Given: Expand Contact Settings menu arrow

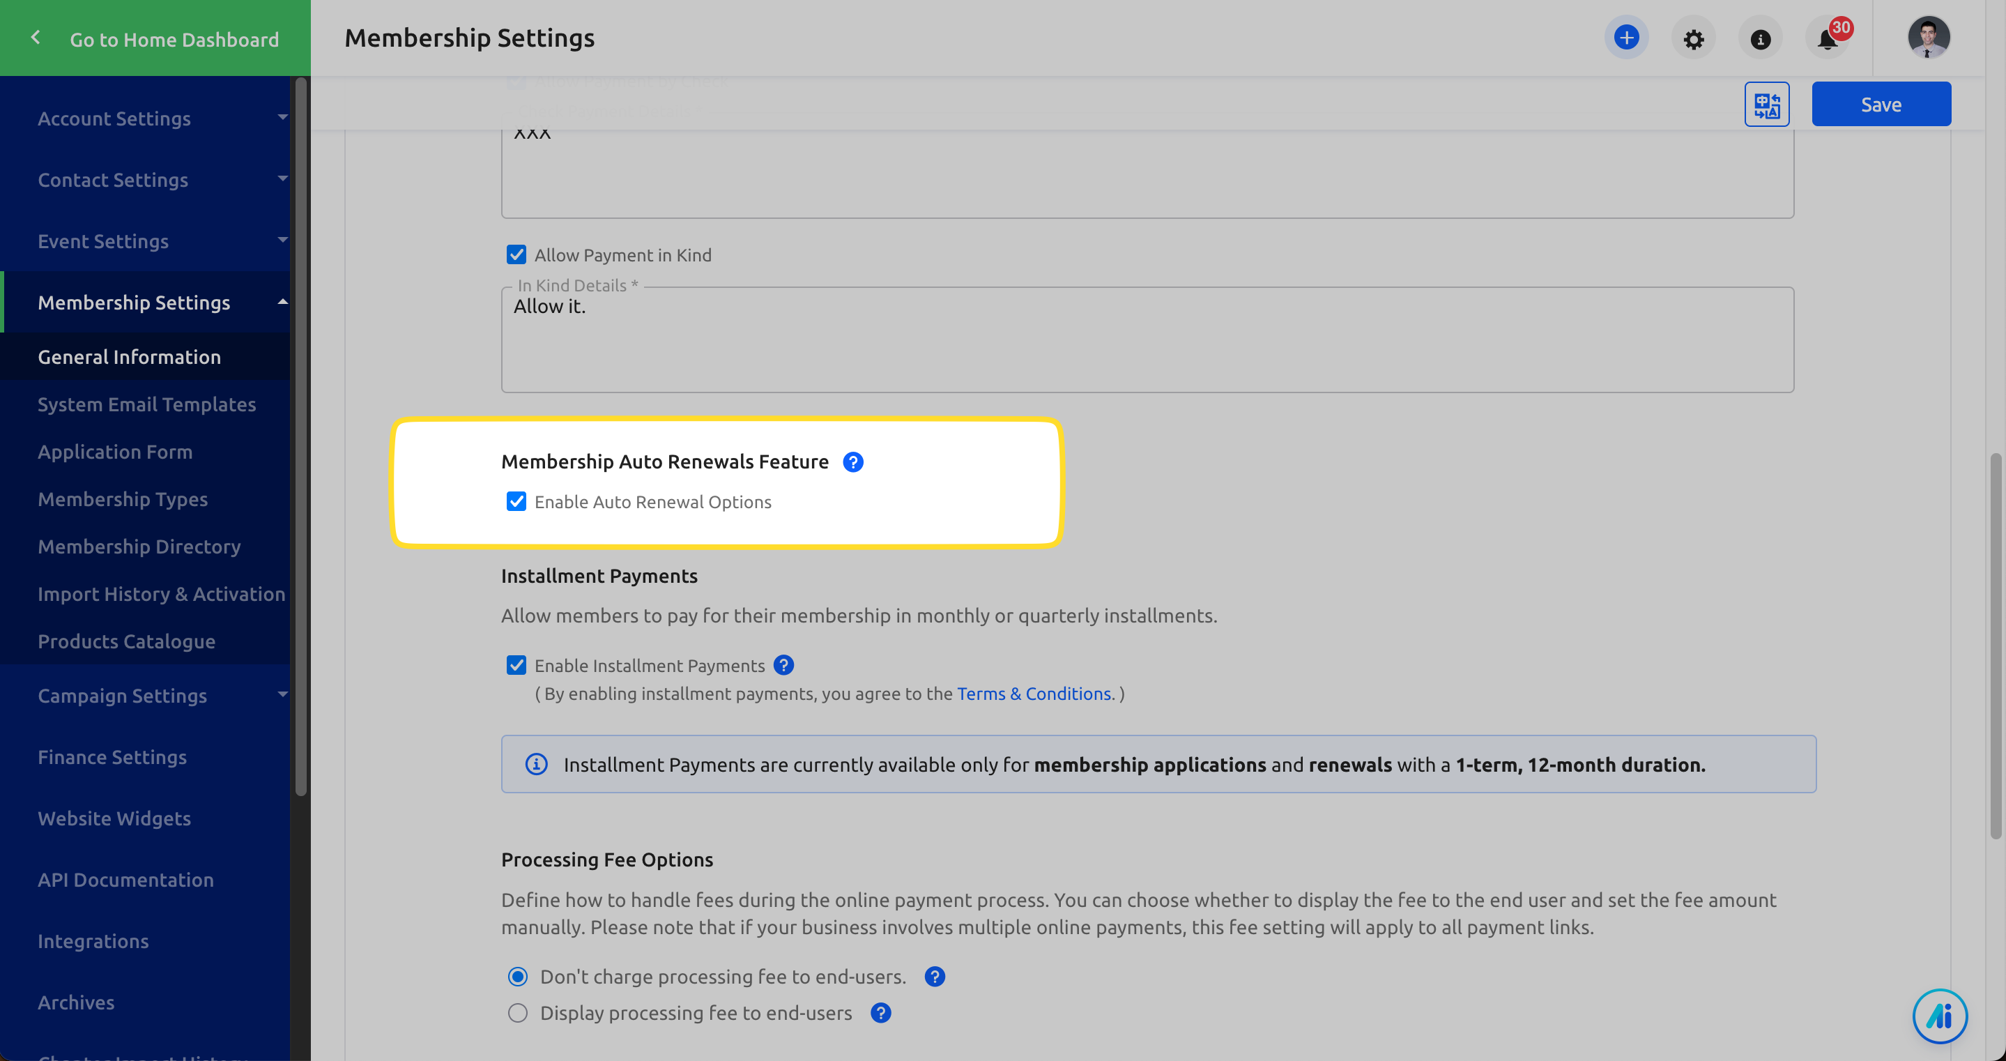Looking at the screenshot, I should pyautogui.click(x=283, y=179).
